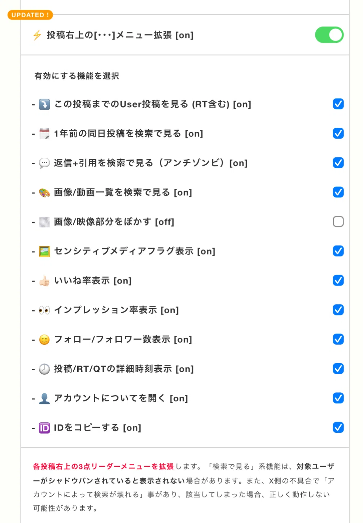Click the palette icon for 画像/動画一覧
Viewport: 363px width, 523px height.
coord(44,192)
